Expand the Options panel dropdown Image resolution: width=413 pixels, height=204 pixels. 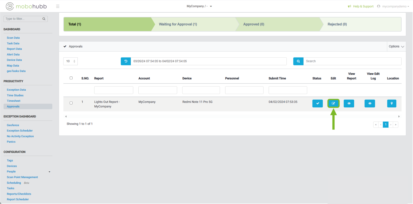396,46
